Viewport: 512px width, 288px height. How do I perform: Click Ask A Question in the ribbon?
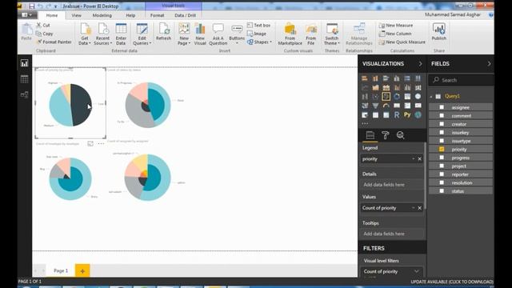[218, 34]
